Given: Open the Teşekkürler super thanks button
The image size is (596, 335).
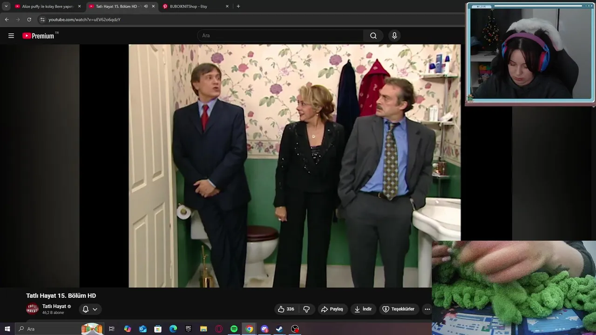Looking at the screenshot, I should [399, 309].
